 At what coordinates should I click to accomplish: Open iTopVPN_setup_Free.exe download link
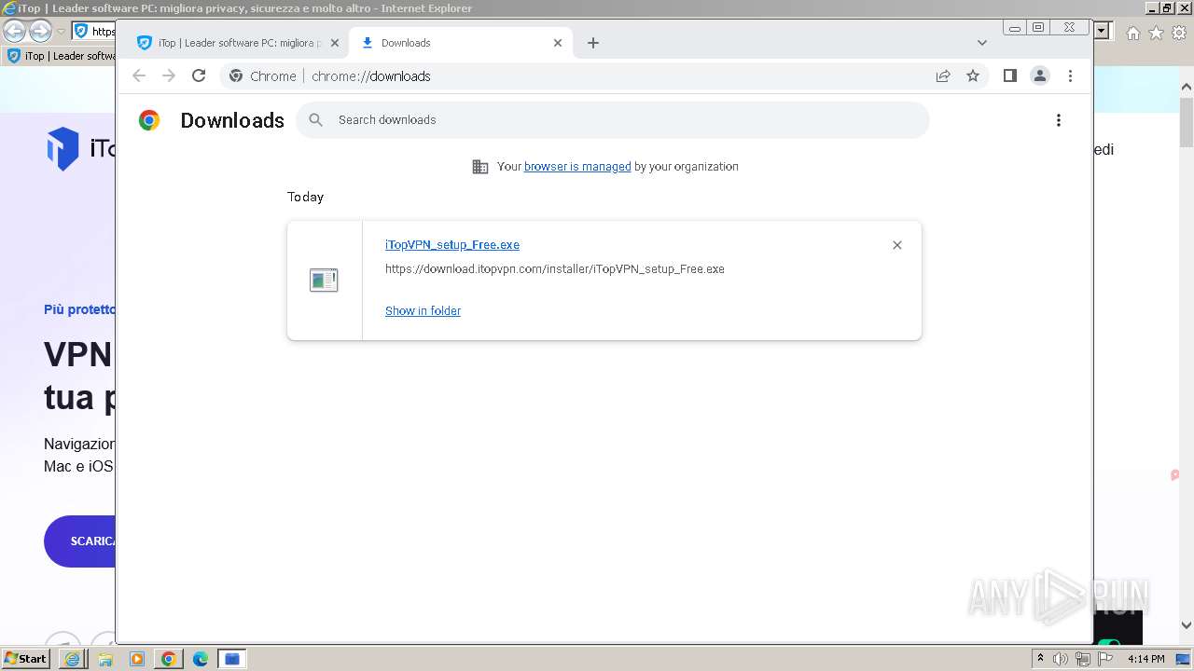(x=452, y=245)
